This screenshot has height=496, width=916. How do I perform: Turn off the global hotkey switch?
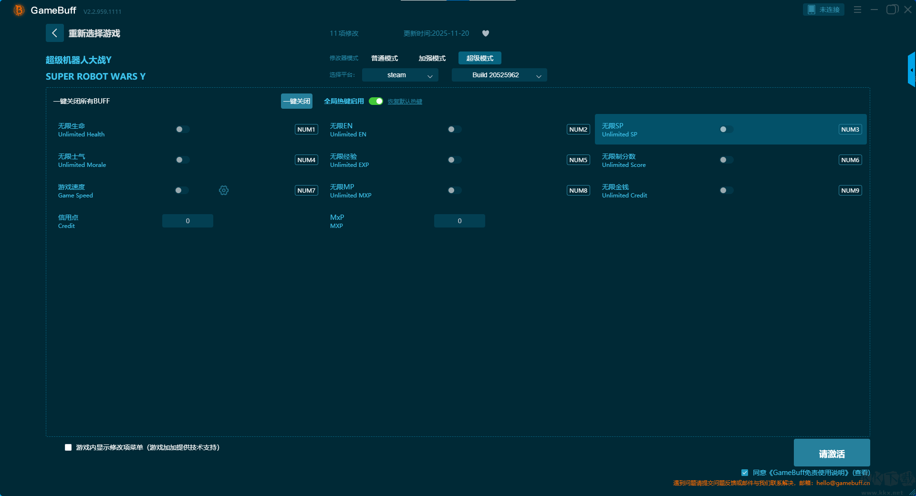point(376,101)
